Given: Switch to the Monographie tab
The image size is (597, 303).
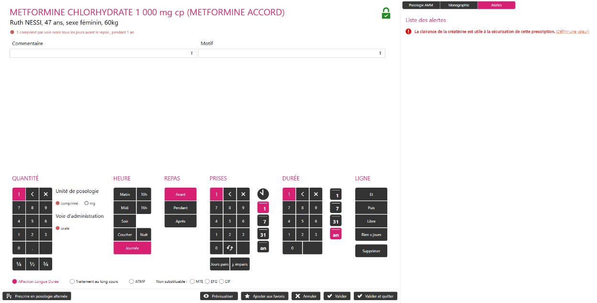Looking at the screenshot, I should pyautogui.click(x=459, y=5).
